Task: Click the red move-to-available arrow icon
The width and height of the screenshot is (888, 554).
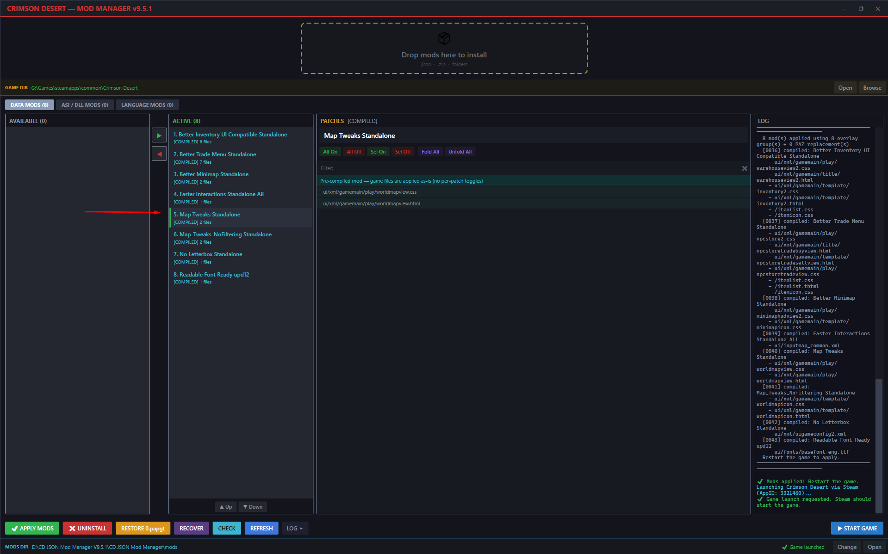Action: (x=159, y=154)
